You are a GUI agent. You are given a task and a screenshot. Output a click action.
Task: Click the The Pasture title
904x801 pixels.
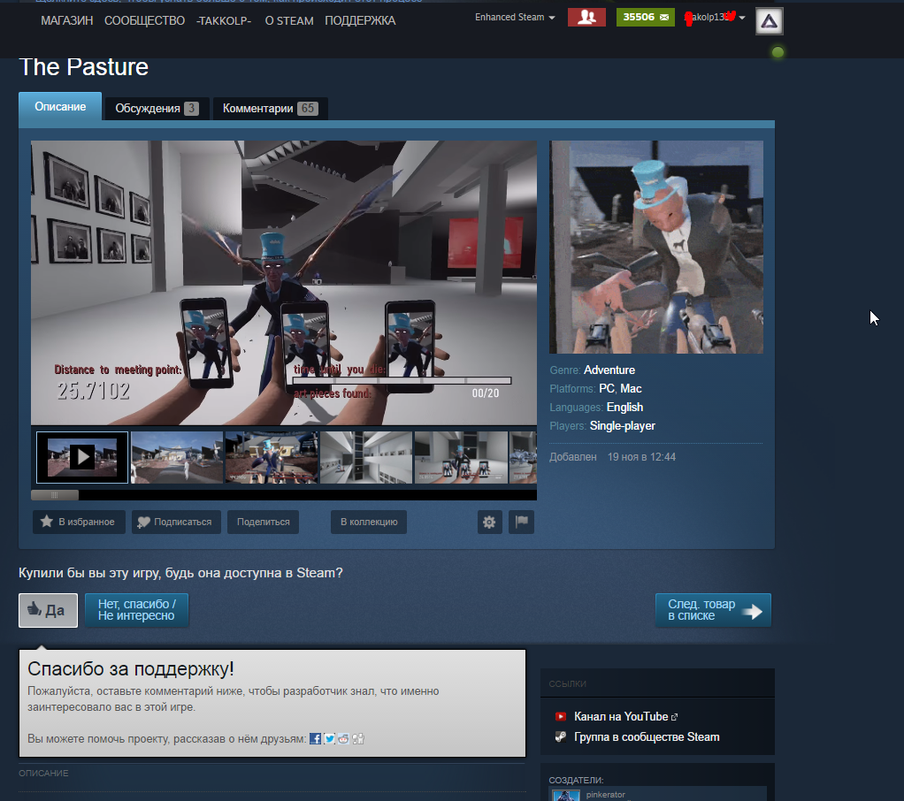point(84,67)
